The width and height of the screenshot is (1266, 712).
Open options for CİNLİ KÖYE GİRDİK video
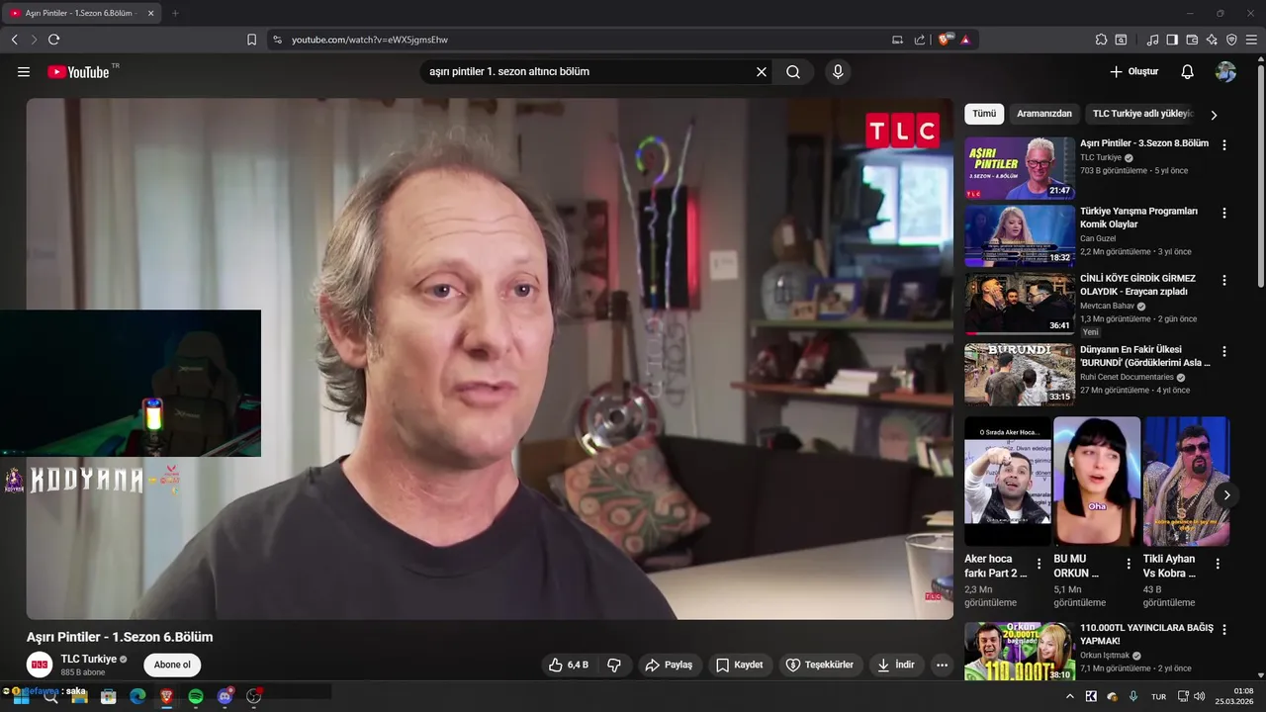tap(1224, 280)
